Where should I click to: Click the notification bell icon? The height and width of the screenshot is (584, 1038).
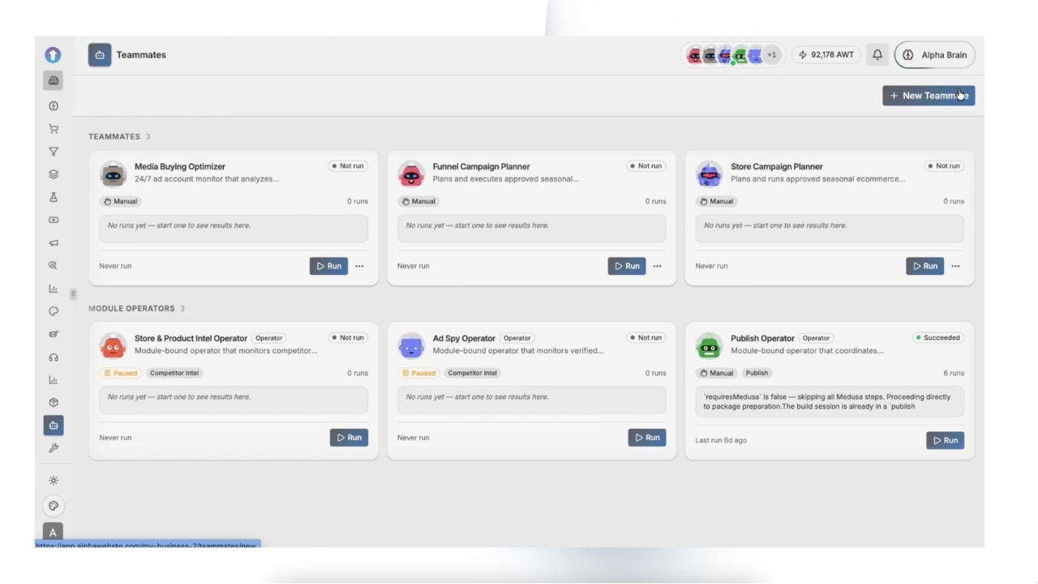[x=877, y=54]
